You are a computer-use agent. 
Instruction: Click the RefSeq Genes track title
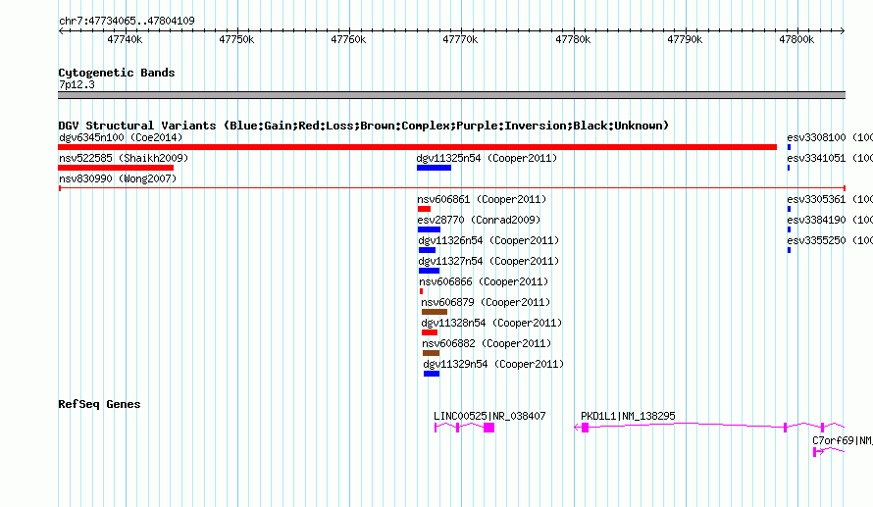click(99, 404)
